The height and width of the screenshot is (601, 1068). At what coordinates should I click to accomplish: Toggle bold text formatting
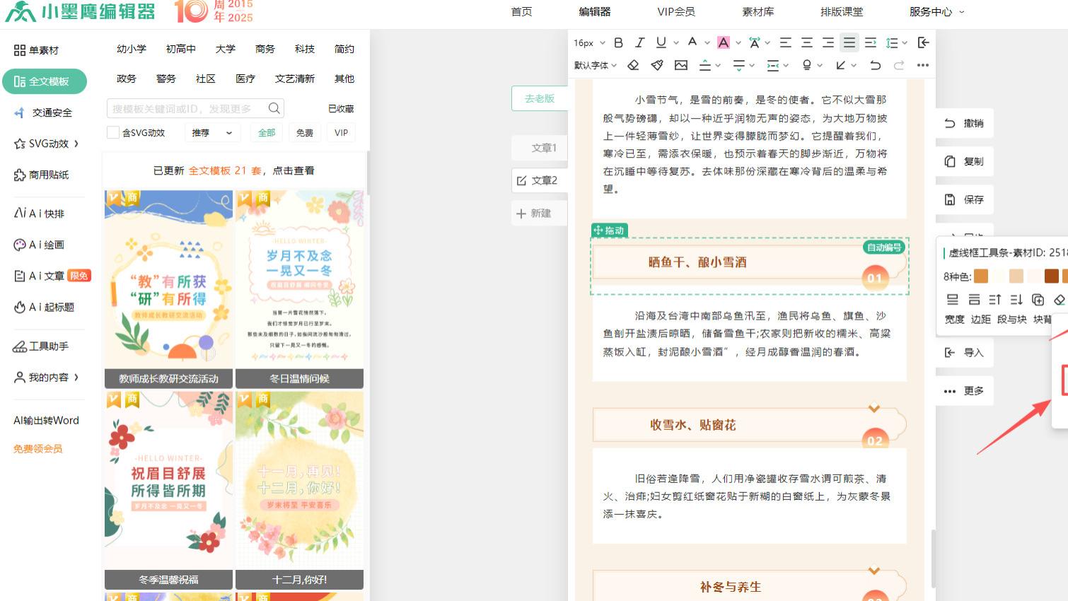(618, 42)
